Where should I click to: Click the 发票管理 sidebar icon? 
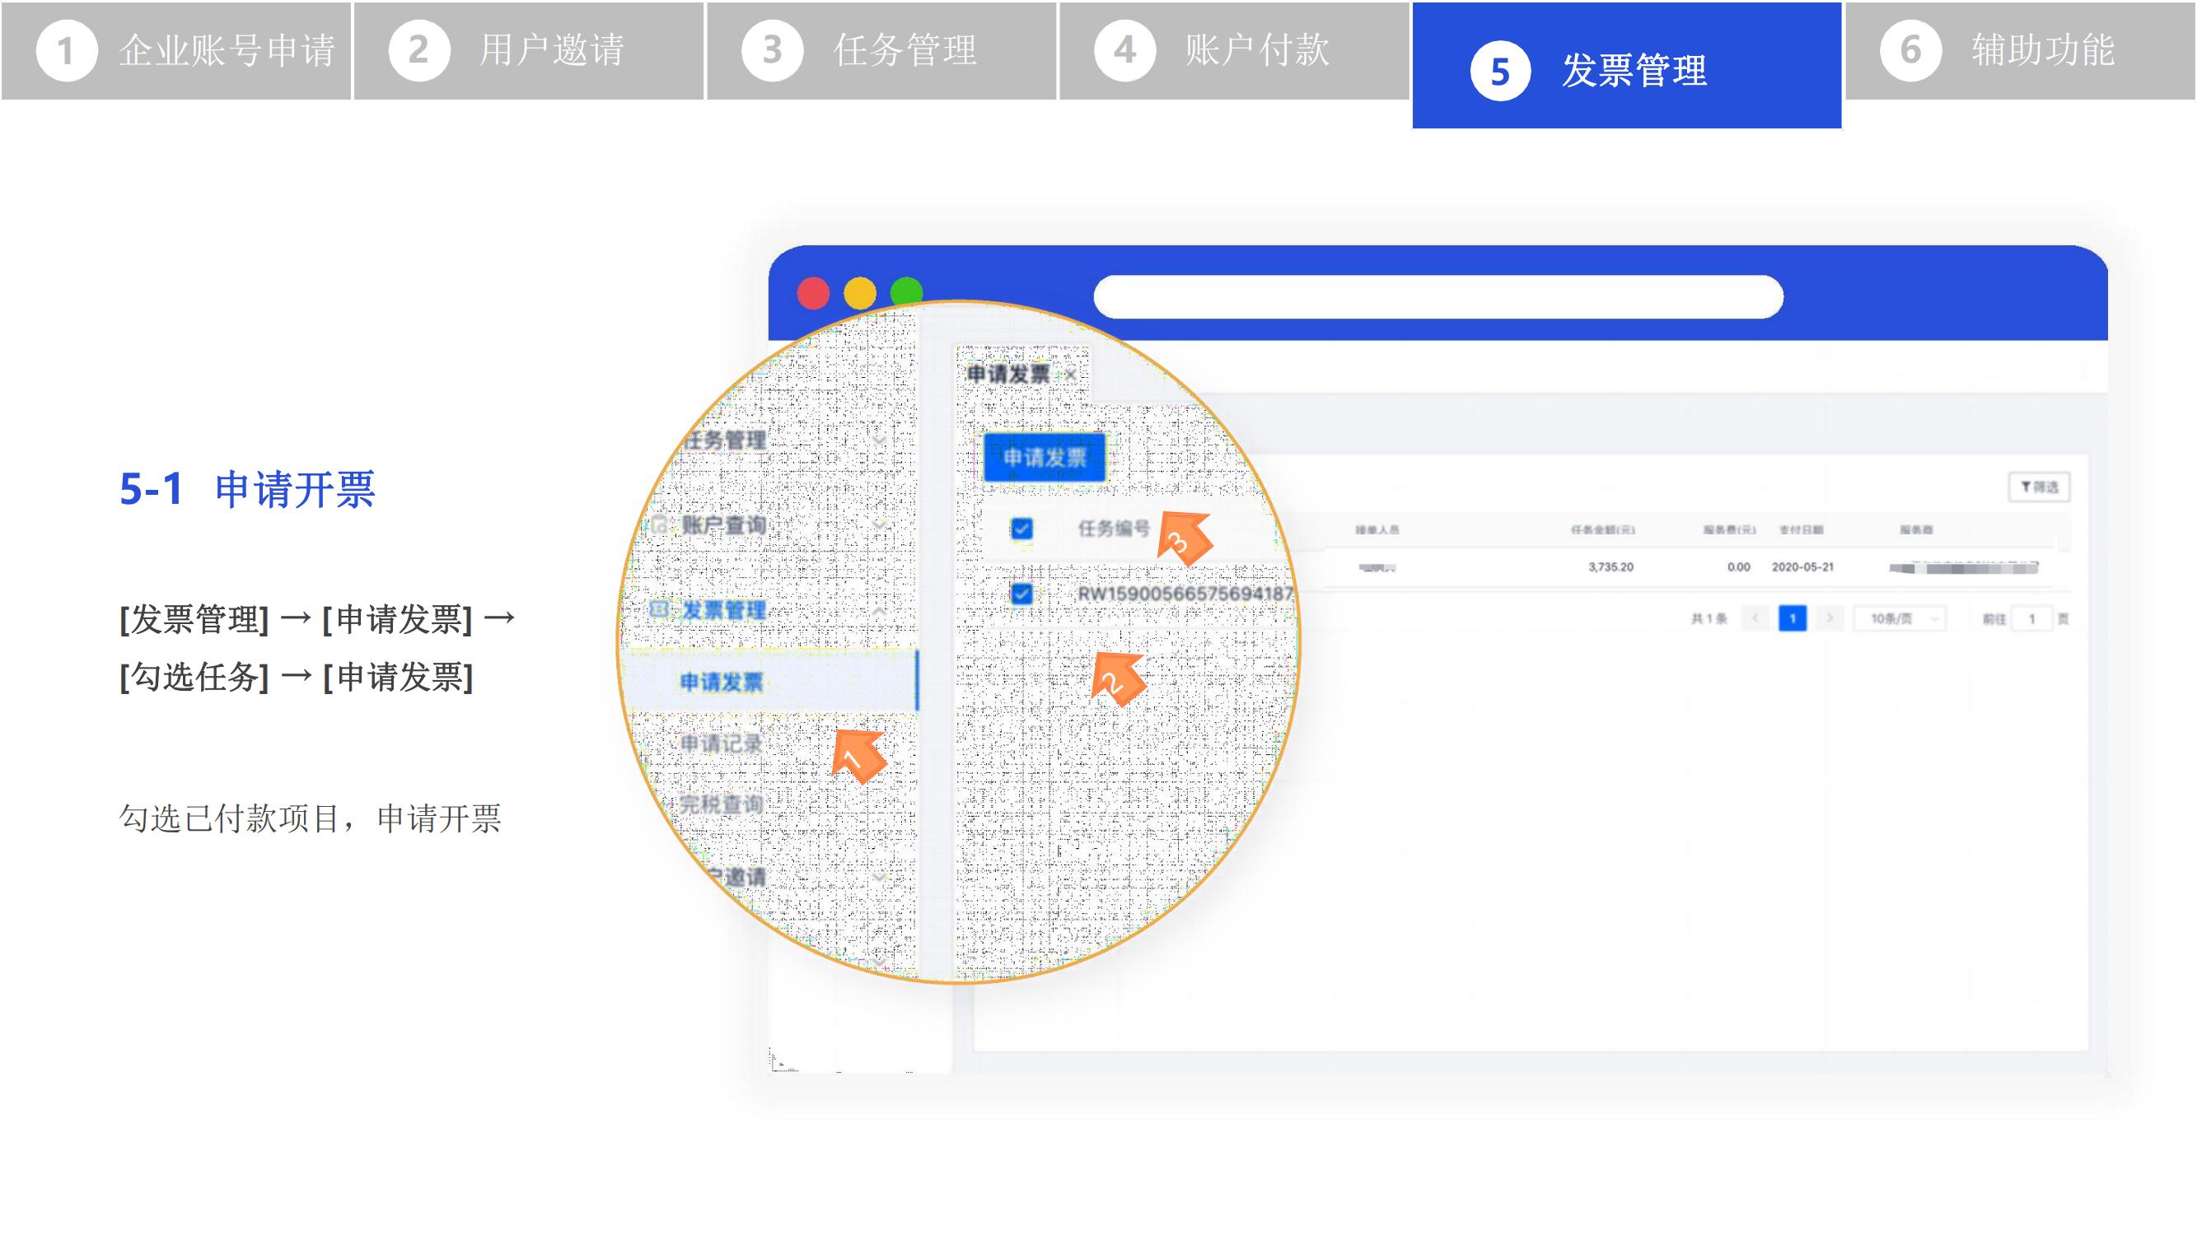(x=659, y=610)
